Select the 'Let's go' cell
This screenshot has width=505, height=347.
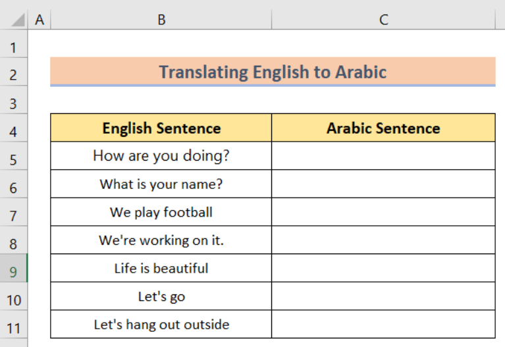pos(161,296)
